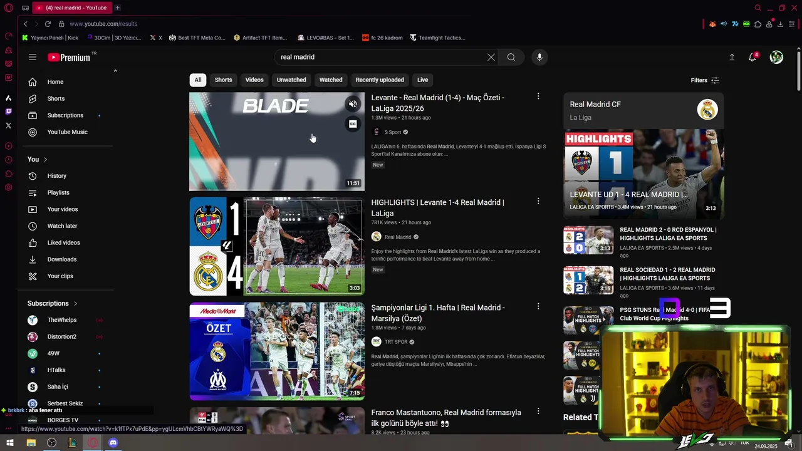Open YouTube Music from the sidebar

point(66,132)
